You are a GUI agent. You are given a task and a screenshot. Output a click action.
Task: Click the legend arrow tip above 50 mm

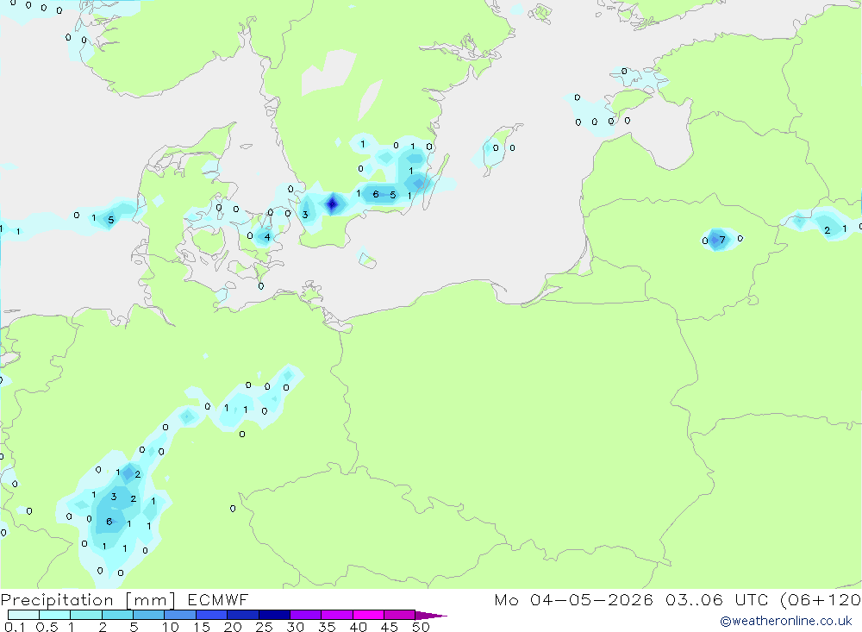pyautogui.click(x=431, y=616)
